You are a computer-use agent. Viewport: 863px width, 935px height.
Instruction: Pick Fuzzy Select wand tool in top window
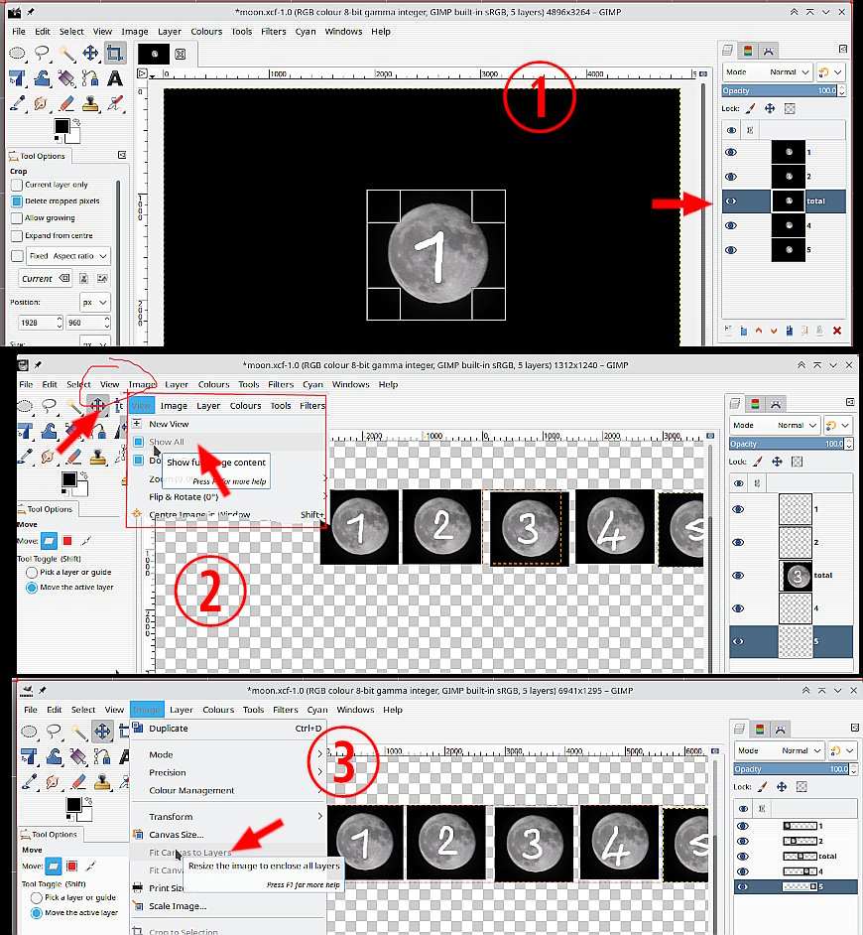[x=66, y=54]
